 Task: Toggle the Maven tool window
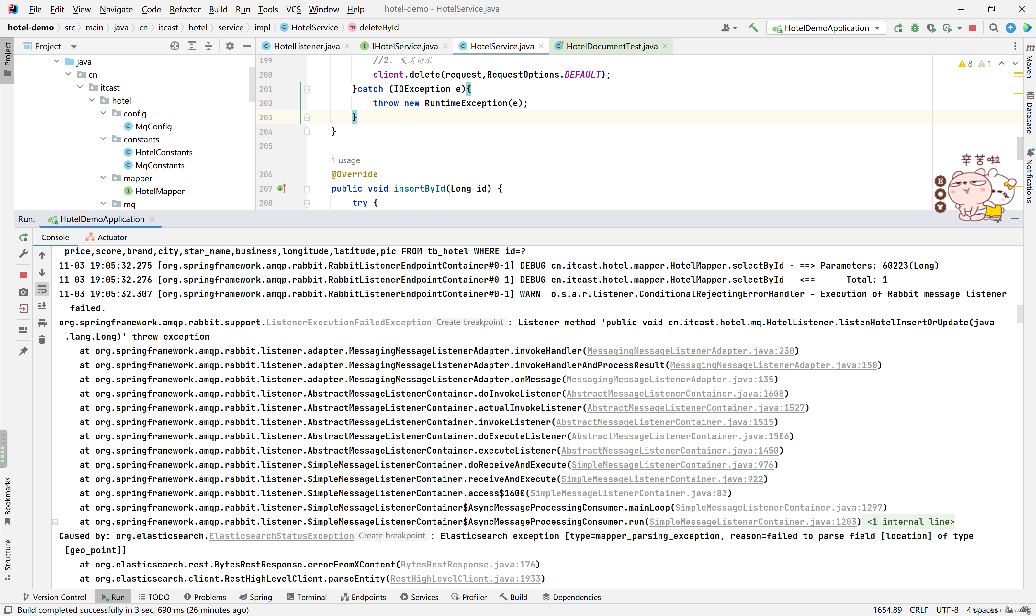tap(1029, 61)
